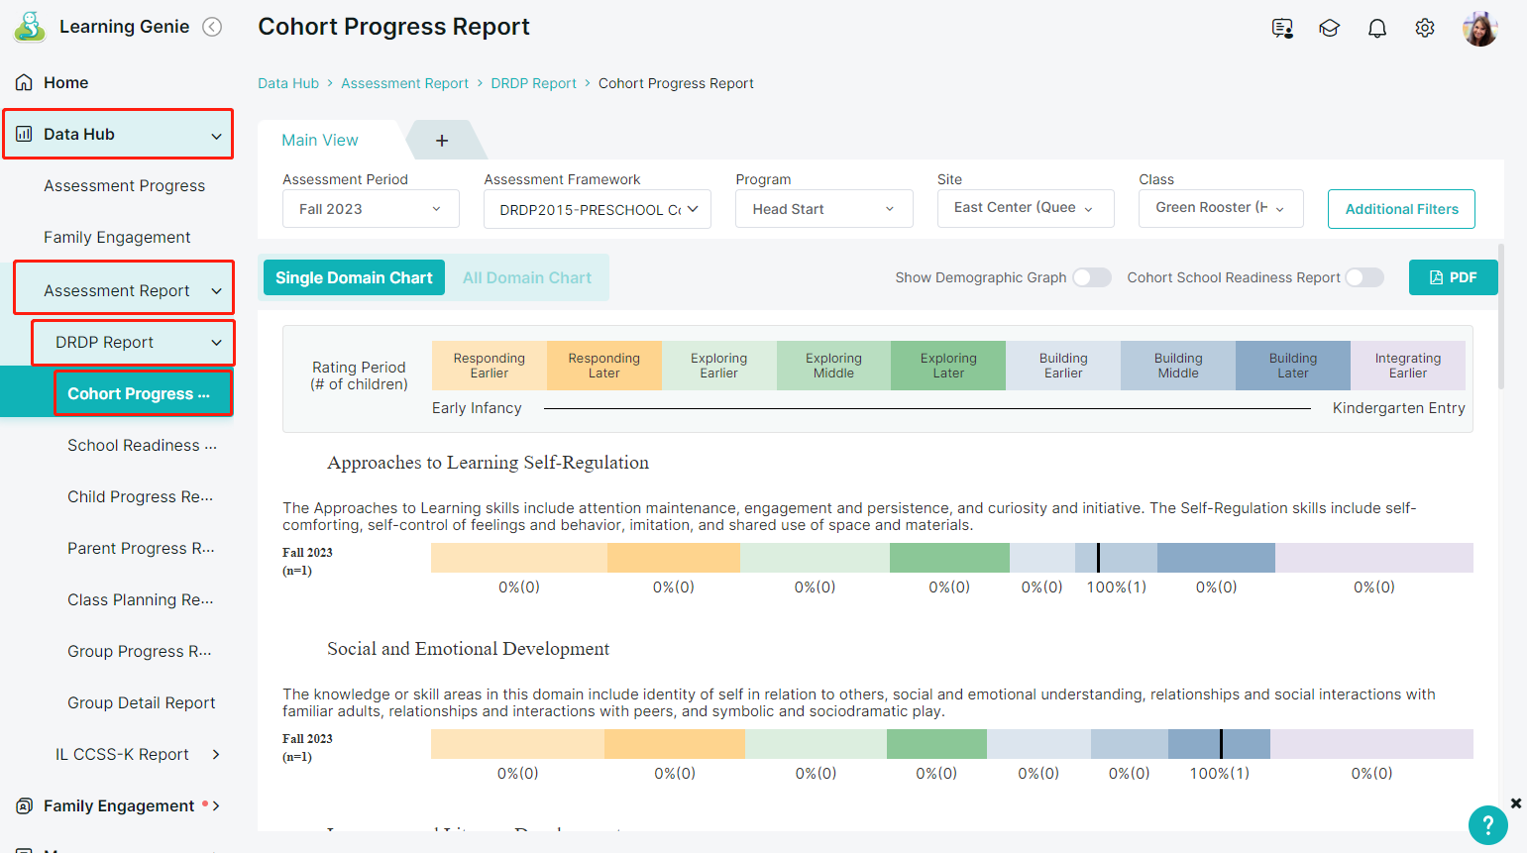Click the Data Hub breadcrumb link

point(288,83)
